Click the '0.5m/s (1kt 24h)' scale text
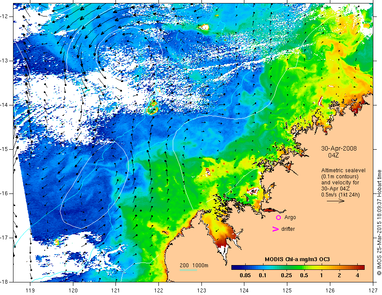 [340, 195]
